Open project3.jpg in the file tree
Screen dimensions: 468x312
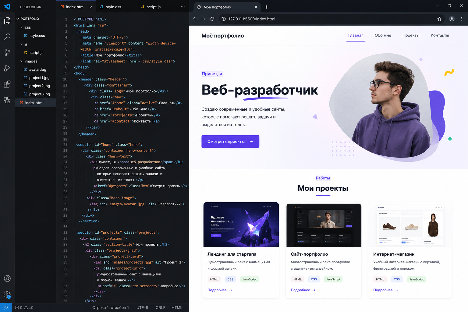coord(35,94)
